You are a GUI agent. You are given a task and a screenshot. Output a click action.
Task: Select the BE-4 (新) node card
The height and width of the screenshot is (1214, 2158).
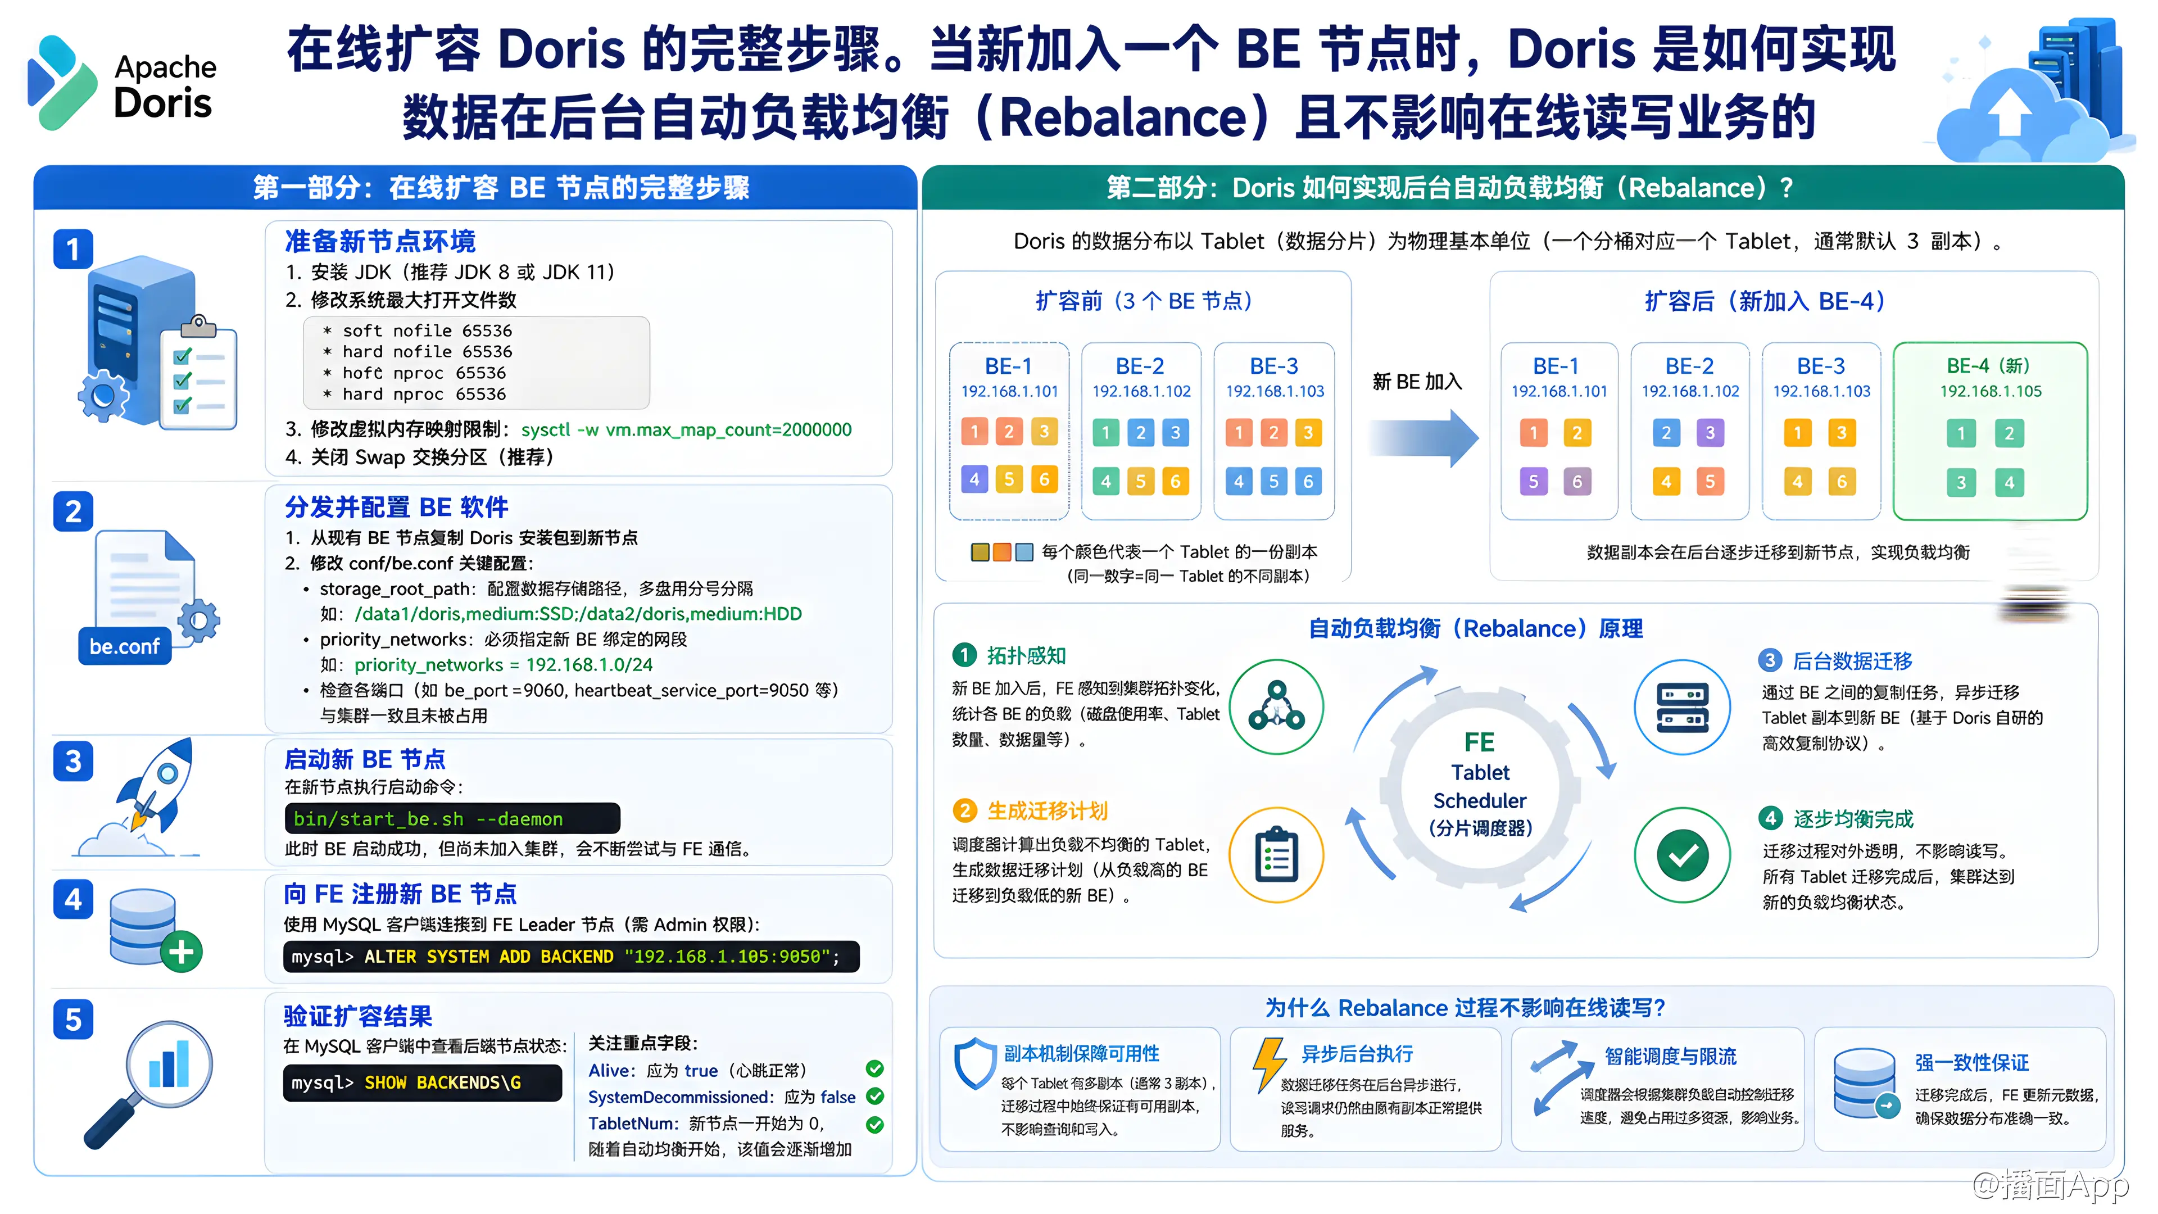[x=1989, y=431]
